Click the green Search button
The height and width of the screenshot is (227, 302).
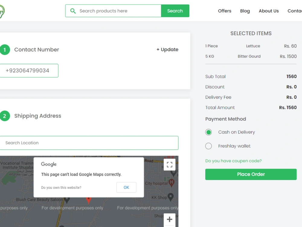pyautogui.click(x=175, y=11)
